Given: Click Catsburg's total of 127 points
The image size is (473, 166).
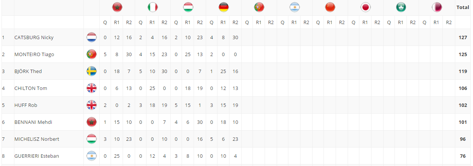Looking at the screenshot, I should coord(463,37).
